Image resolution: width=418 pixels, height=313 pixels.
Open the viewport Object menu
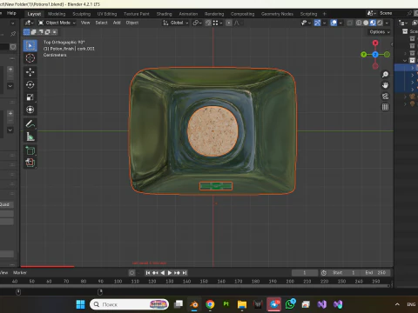coord(132,23)
